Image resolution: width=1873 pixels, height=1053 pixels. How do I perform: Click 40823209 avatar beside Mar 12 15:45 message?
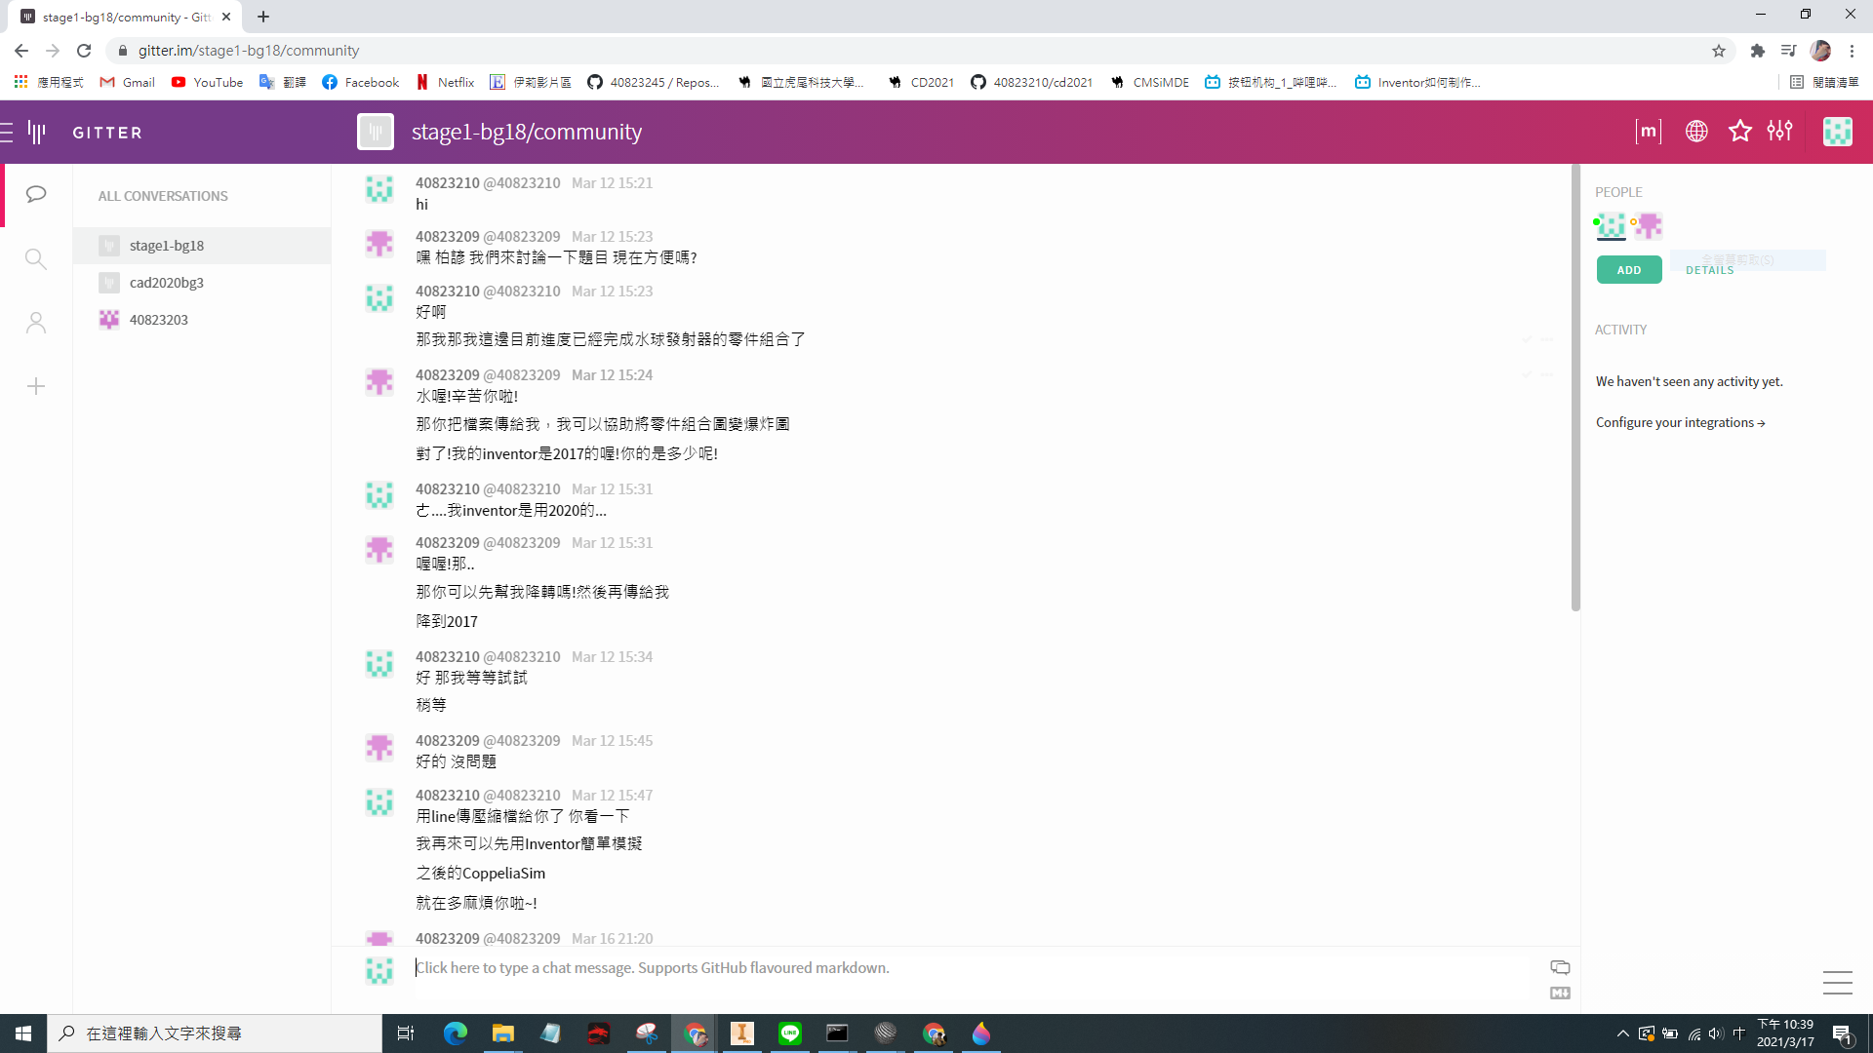coord(379,747)
